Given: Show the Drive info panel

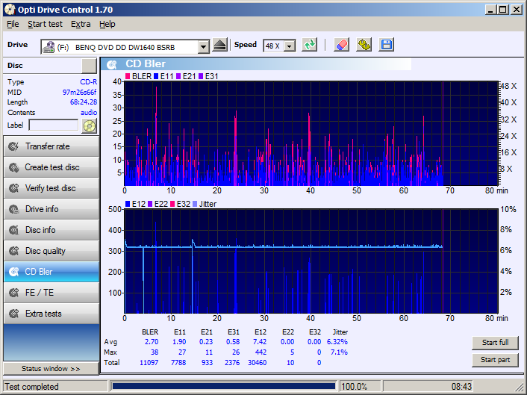Looking at the screenshot, I should [51, 209].
